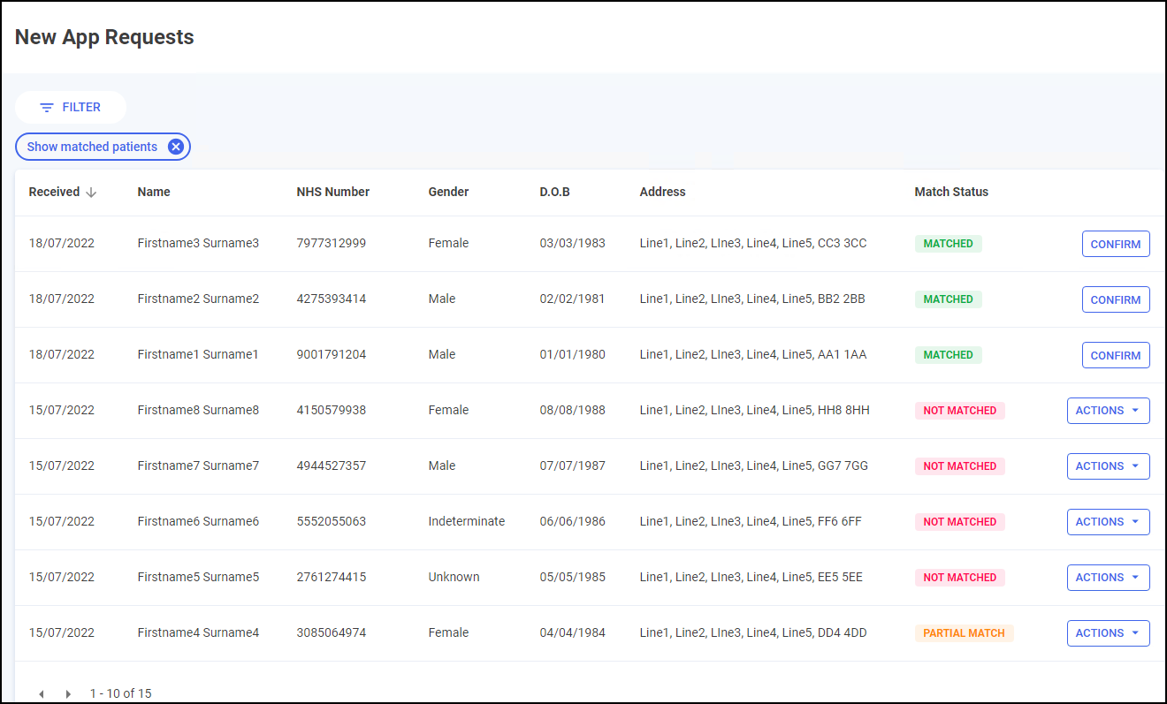Go to the next page of results
Image resolution: width=1167 pixels, height=704 pixels.
point(68,694)
